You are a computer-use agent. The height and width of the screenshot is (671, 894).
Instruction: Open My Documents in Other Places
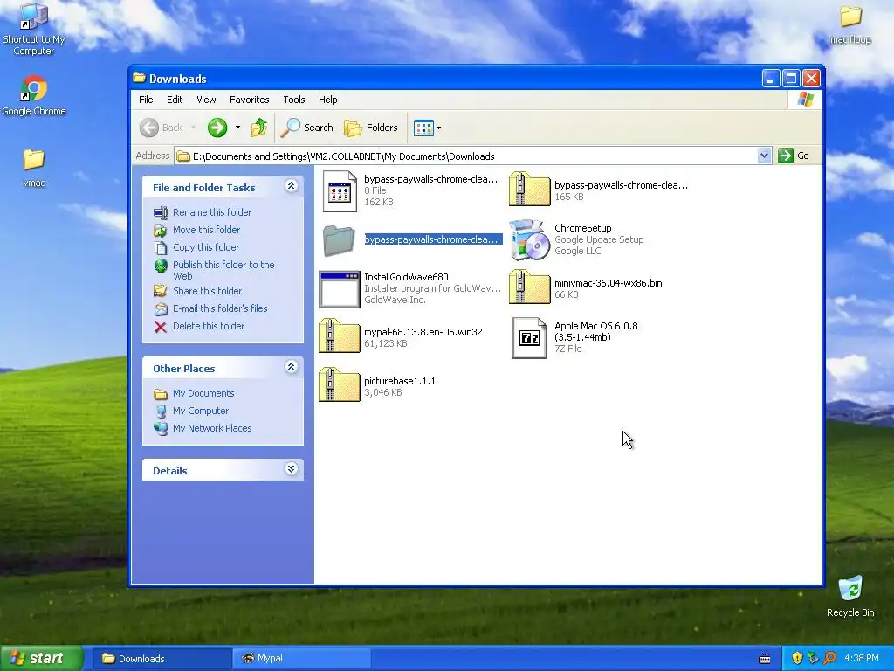[x=203, y=393]
